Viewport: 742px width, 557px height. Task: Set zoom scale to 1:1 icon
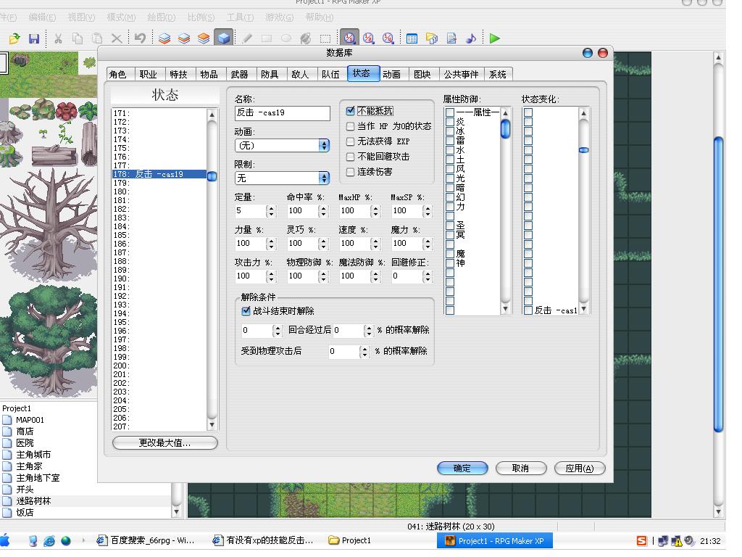pyautogui.click(x=349, y=38)
